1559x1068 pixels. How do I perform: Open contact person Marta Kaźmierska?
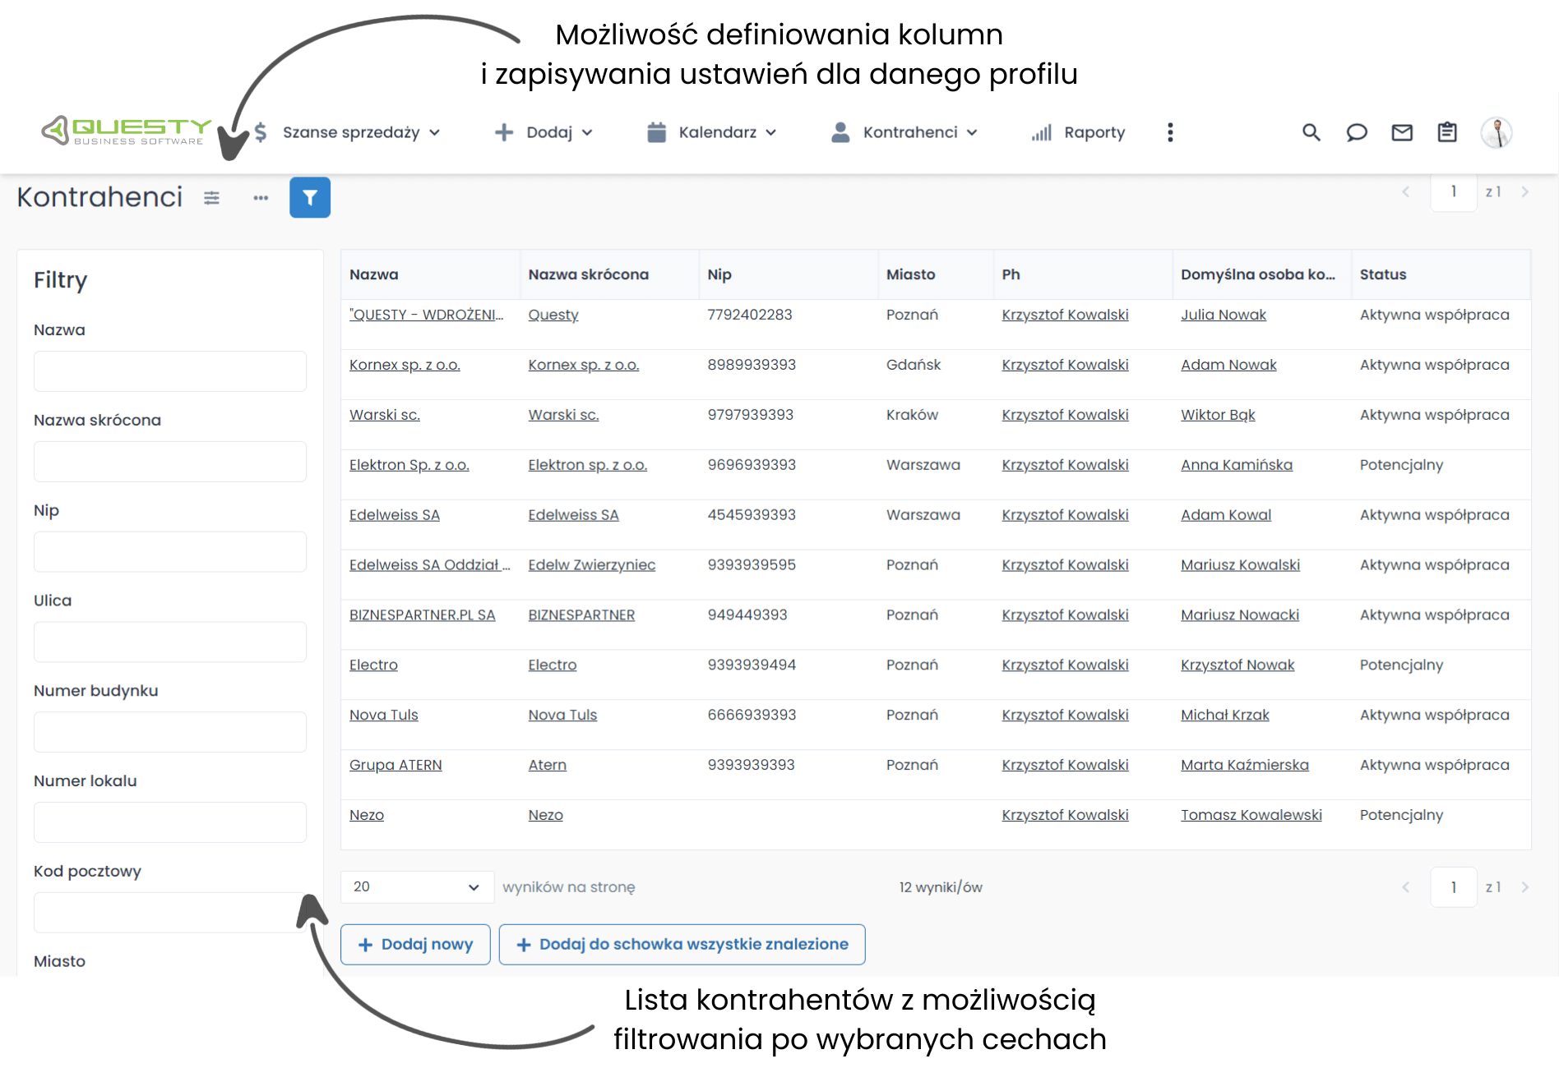coord(1245,765)
